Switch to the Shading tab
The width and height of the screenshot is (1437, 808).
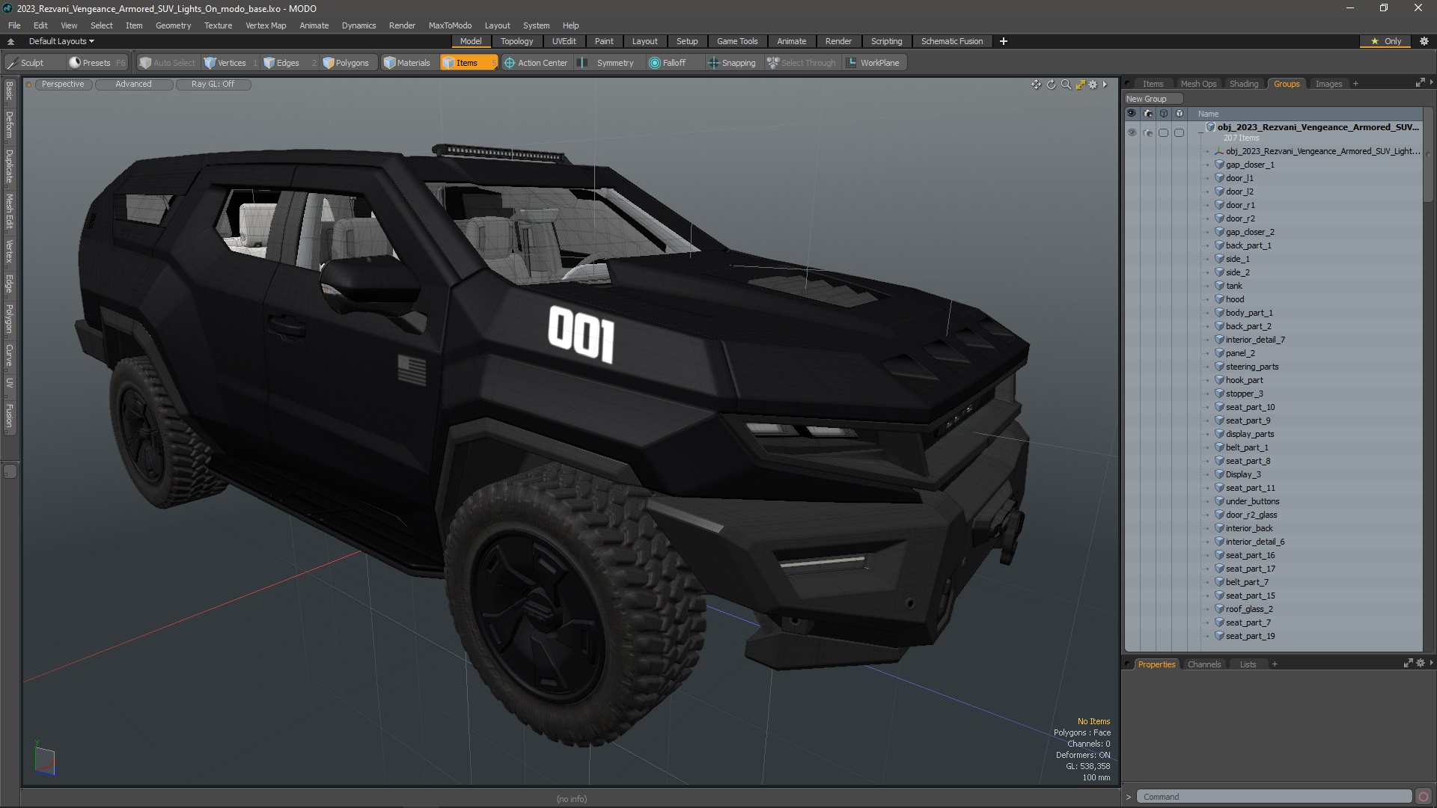[x=1244, y=84]
